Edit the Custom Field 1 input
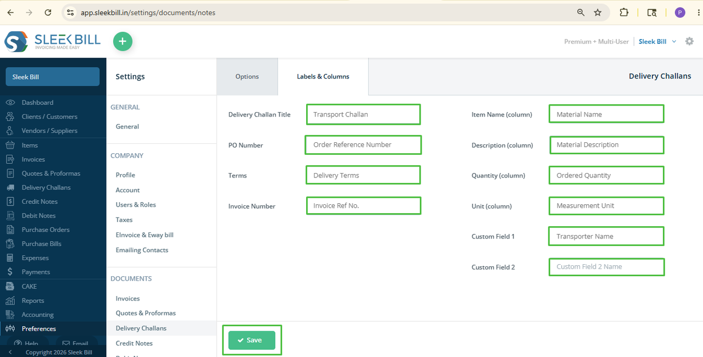Viewport: 703px width, 357px height. click(x=606, y=236)
